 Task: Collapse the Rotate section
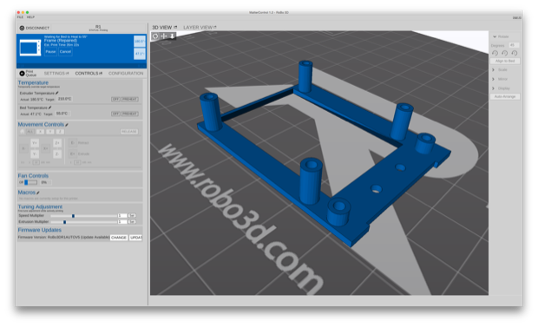[495, 36]
